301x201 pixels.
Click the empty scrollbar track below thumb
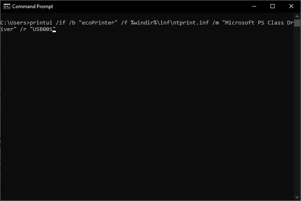(x=297, y=110)
